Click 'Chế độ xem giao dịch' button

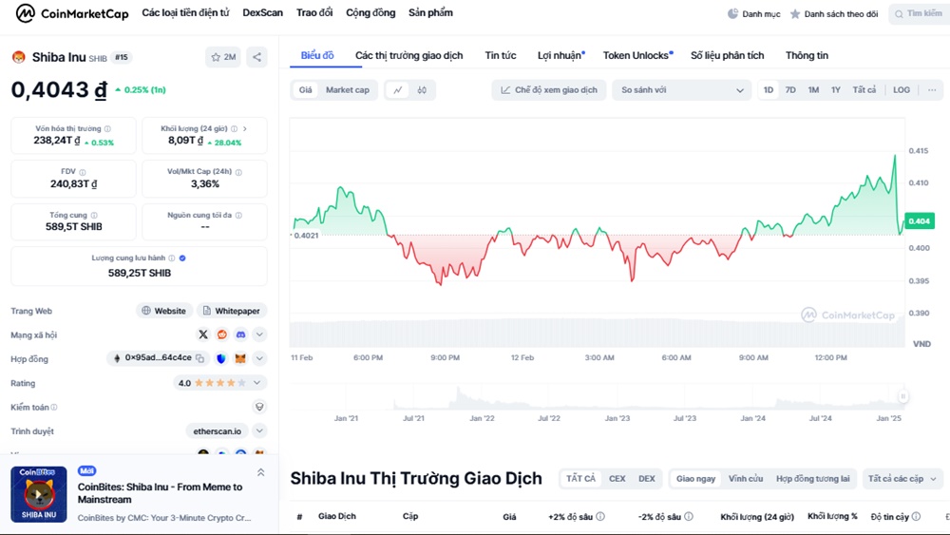pos(549,90)
